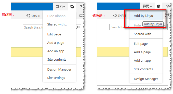173x94 pixels.
Task: Open settings gear in left (before) screenshot
Action: (72, 7)
